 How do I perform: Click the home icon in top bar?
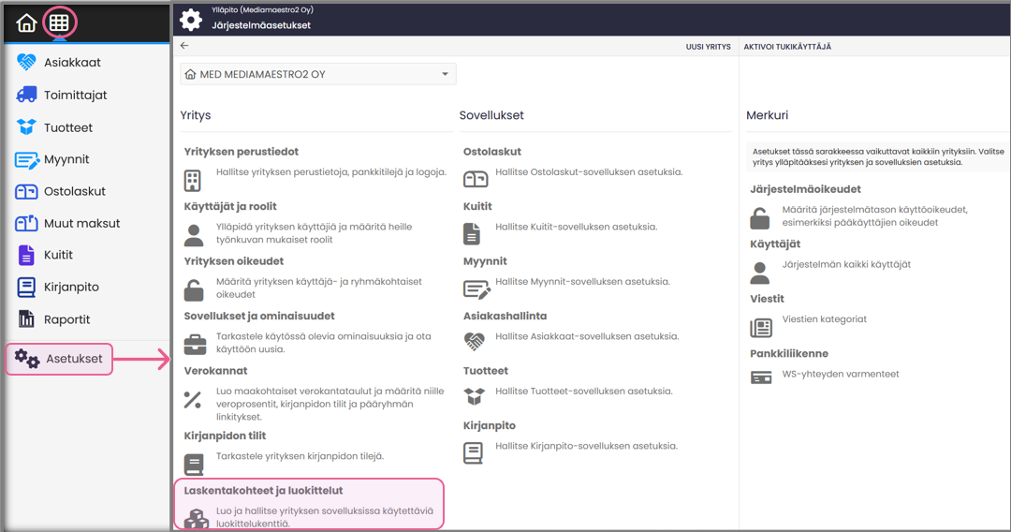click(26, 23)
